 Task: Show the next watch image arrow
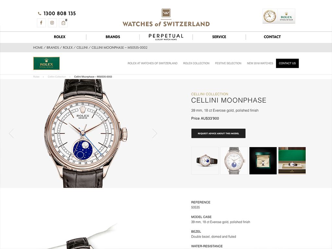click(155, 133)
